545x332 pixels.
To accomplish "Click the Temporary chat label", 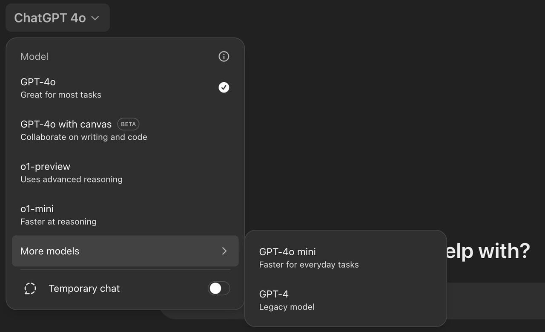I will coord(84,289).
